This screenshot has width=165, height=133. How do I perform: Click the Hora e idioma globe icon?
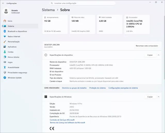pyautogui.click(x=5, y=57)
